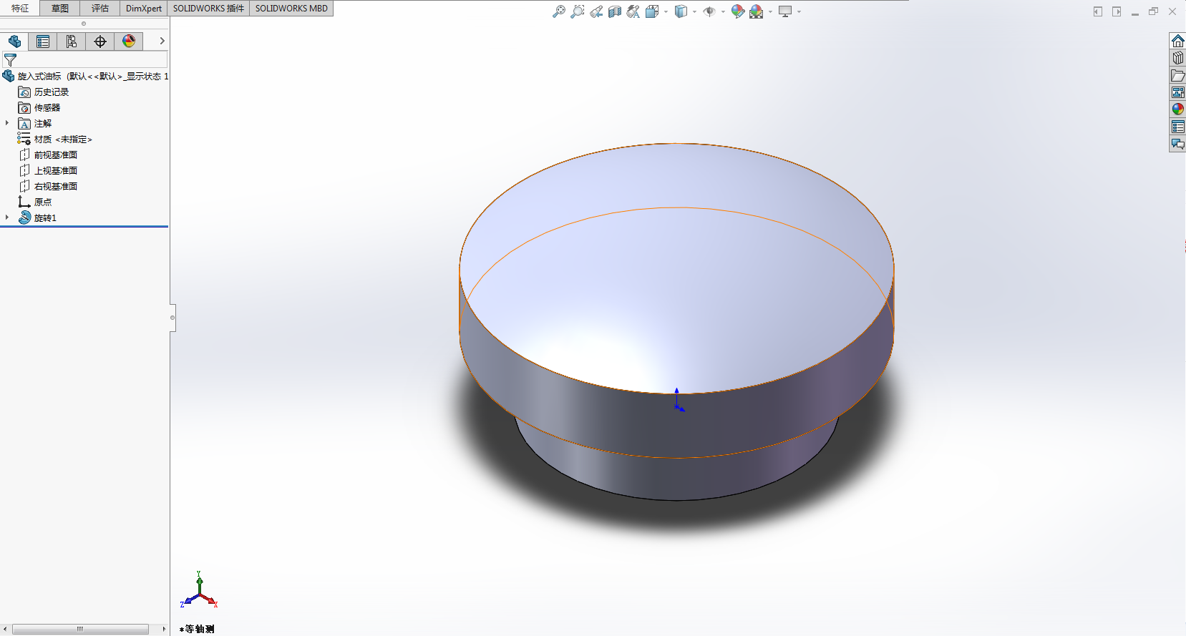
Task: Open SOLIDWORKS Resources home icon
Action: click(1177, 41)
